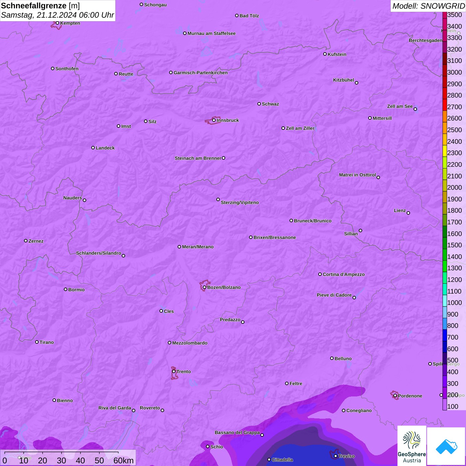Click the Matrei in Osttirol label

pyautogui.click(x=357, y=175)
